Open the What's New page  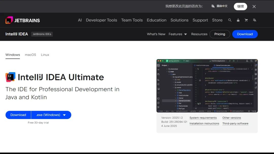tap(156, 34)
